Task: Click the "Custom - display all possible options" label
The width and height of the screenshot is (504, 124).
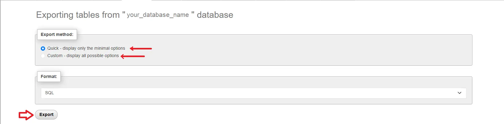Action: [83, 56]
